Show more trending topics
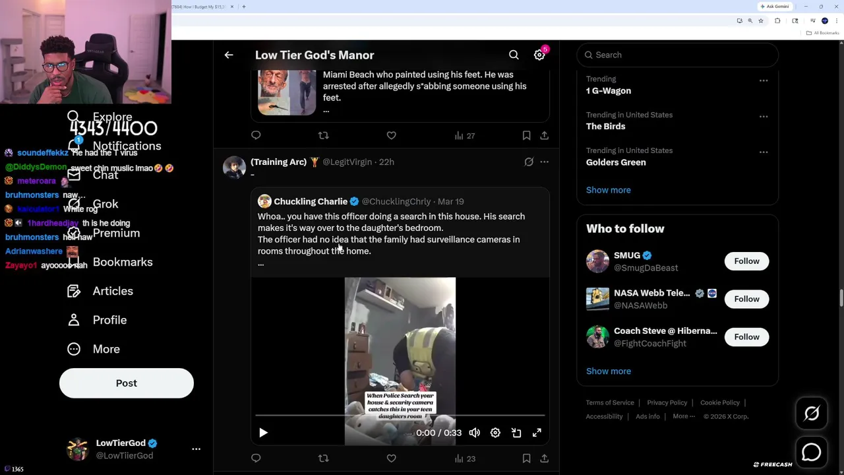Image resolution: width=844 pixels, height=475 pixels. click(x=608, y=190)
